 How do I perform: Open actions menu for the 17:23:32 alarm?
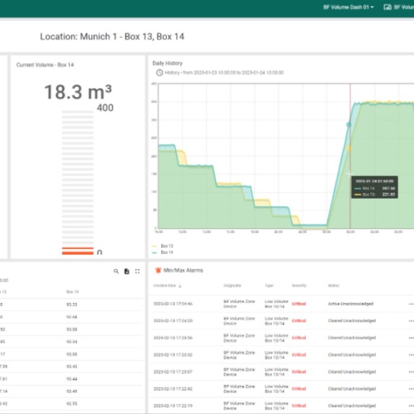[411, 355]
